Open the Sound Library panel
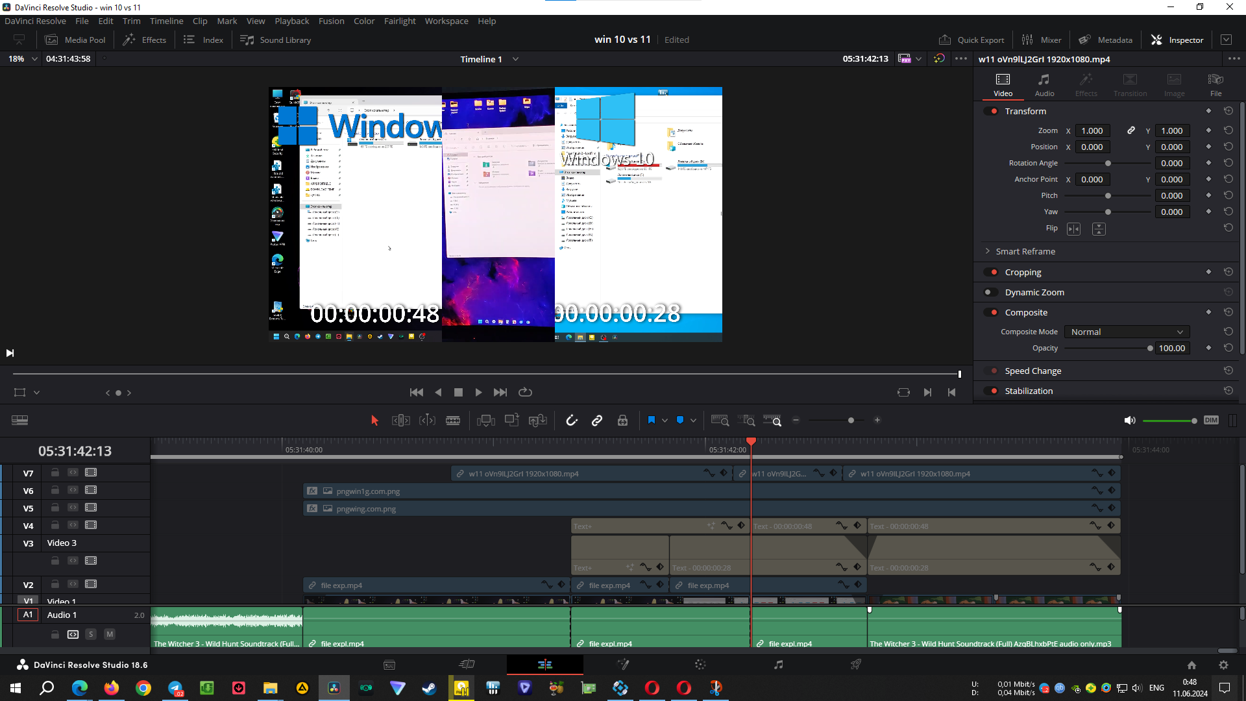This screenshot has width=1246, height=701. pos(276,40)
